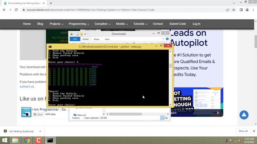The height and width of the screenshot is (144, 257).
Task: Click the Explorer horizontal scrollbar thumb
Action: 125,114
